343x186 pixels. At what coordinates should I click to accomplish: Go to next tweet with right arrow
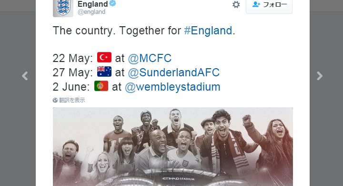coord(320,76)
